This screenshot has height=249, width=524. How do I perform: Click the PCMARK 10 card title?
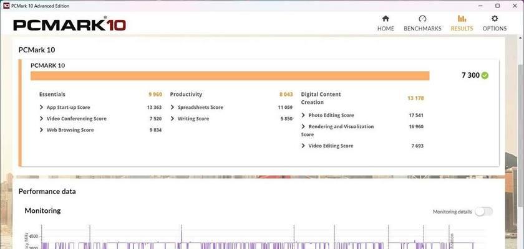click(x=48, y=65)
